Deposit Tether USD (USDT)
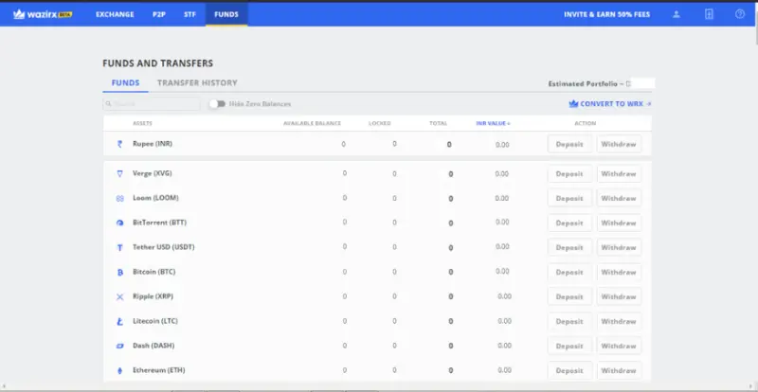Viewport: 758px width, 392px height. click(x=569, y=247)
